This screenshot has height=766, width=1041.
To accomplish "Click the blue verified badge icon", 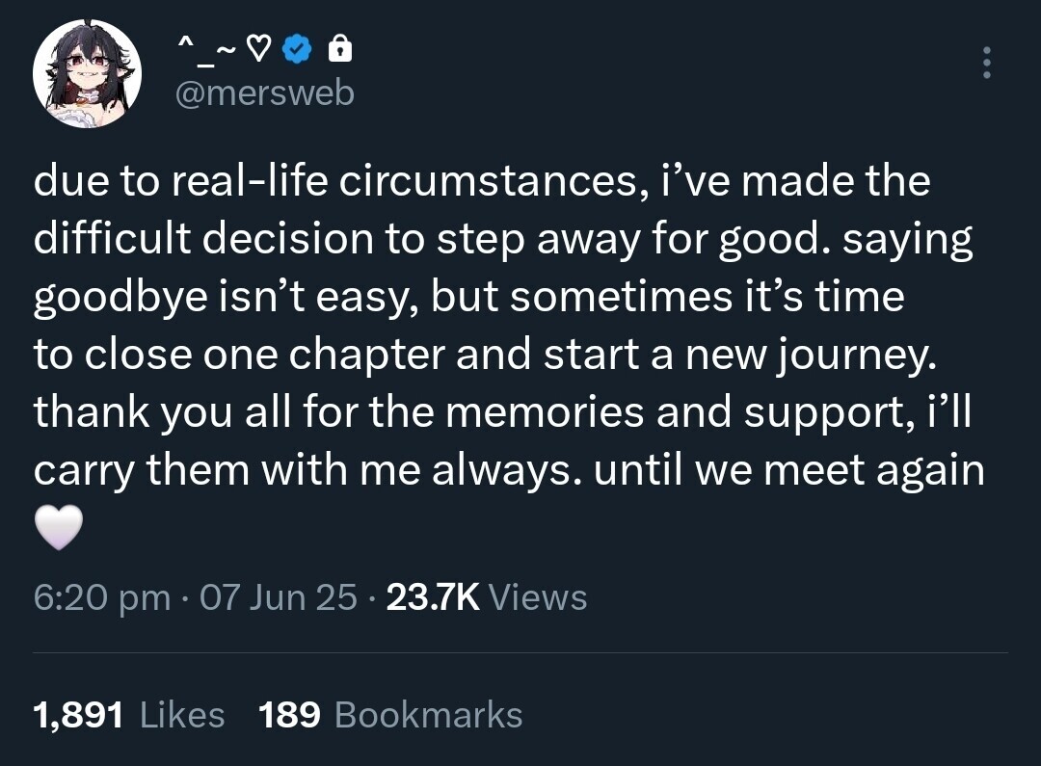I will (x=299, y=50).
